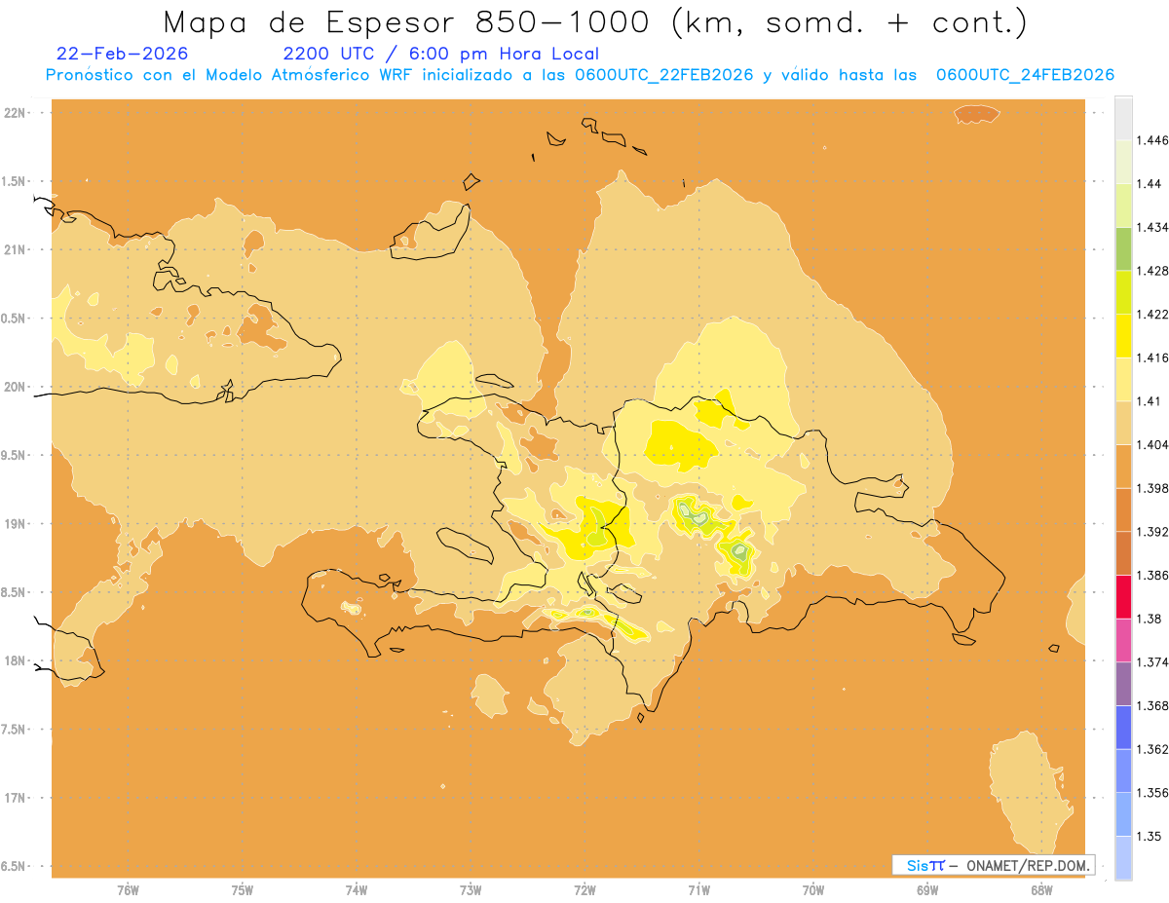Select the colorbar value '1.368'
Viewport: 1169px width, 903px height.
(x=1151, y=705)
